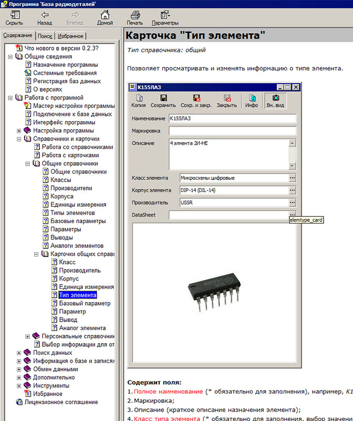Image resolution: width=353 pixels, height=421 pixels.
Task: Open the Аналог элемента topic
Action: click(82, 328)
